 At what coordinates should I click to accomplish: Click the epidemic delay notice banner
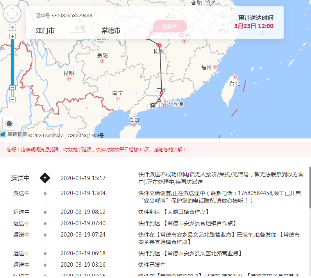click(x=155, y=150)
